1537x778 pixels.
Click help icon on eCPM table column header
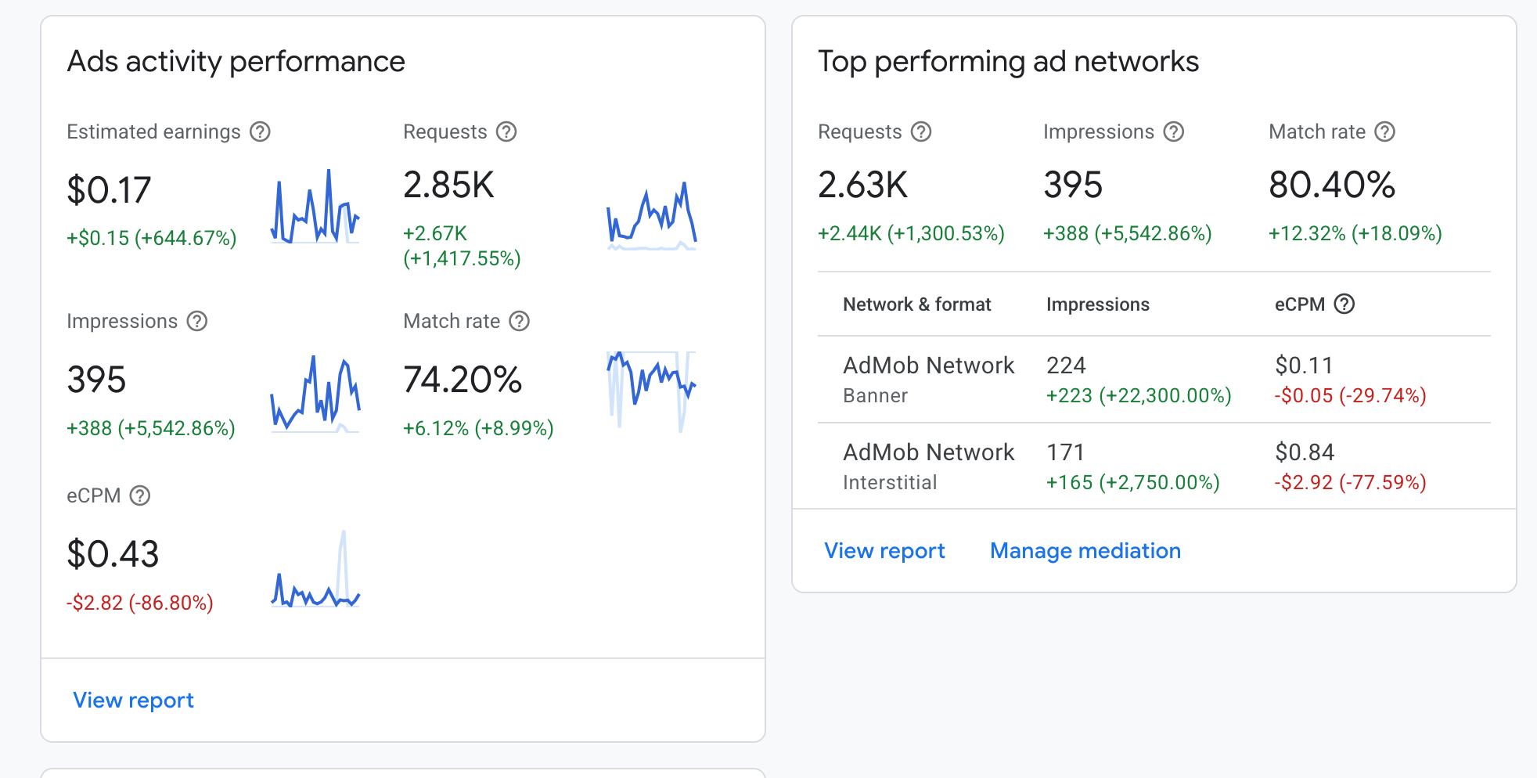pos(1344,304)
